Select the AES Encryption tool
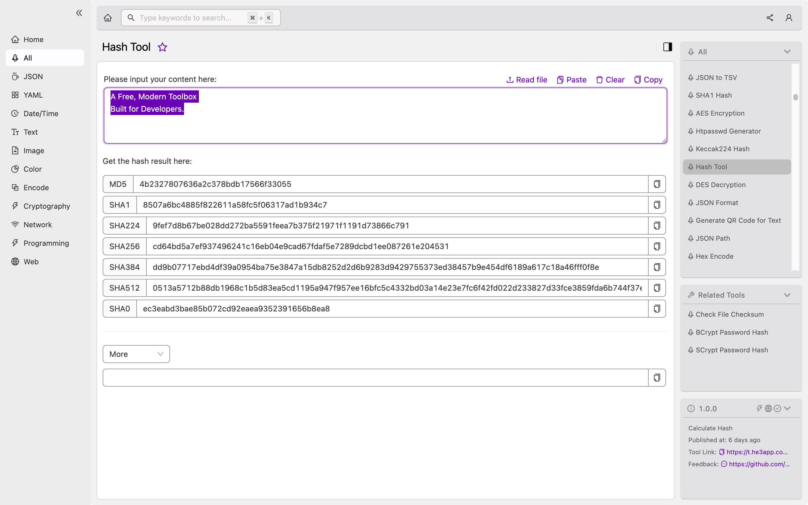 [x=720, y=113]
